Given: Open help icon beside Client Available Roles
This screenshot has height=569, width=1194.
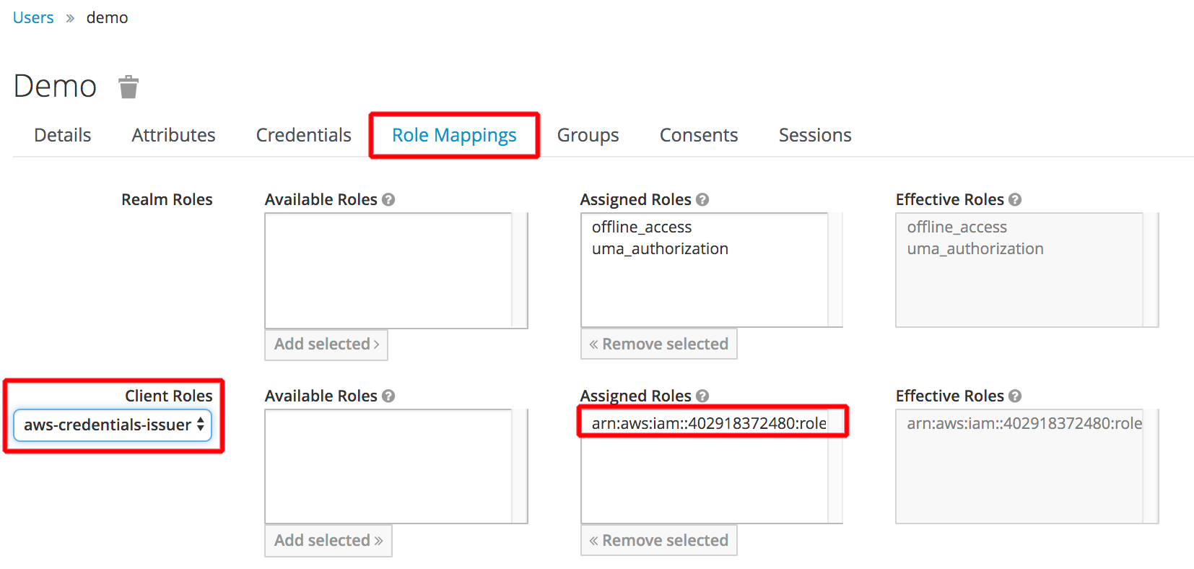Looking at the screenshot, I should click(388, 396).
